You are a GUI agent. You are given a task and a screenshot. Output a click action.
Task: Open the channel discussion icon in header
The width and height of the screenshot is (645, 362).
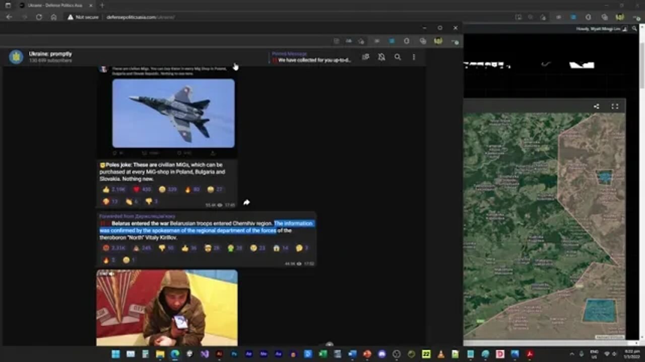(x=366, y=57)
